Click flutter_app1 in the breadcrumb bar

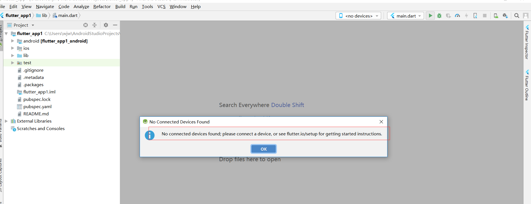[x=18, y=16]
